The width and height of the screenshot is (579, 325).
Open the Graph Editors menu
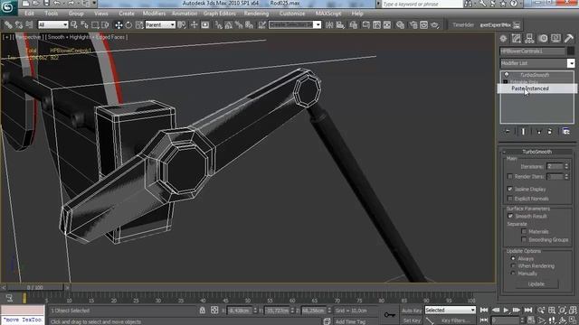219,14
